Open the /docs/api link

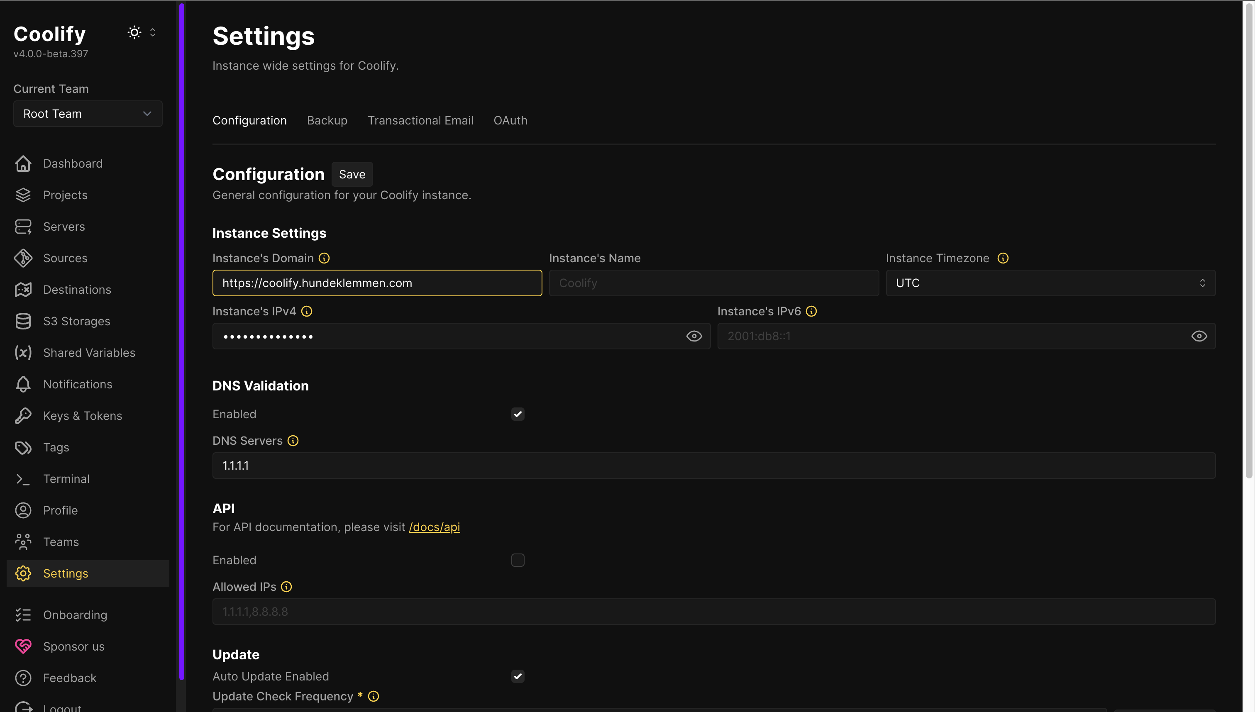(x=434, y=527)
